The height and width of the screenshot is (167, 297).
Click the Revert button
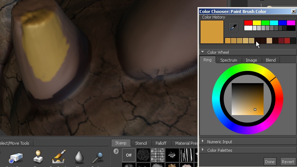(288, 162)
